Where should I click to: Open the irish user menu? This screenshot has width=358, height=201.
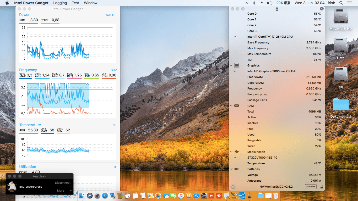pos(332,3)
